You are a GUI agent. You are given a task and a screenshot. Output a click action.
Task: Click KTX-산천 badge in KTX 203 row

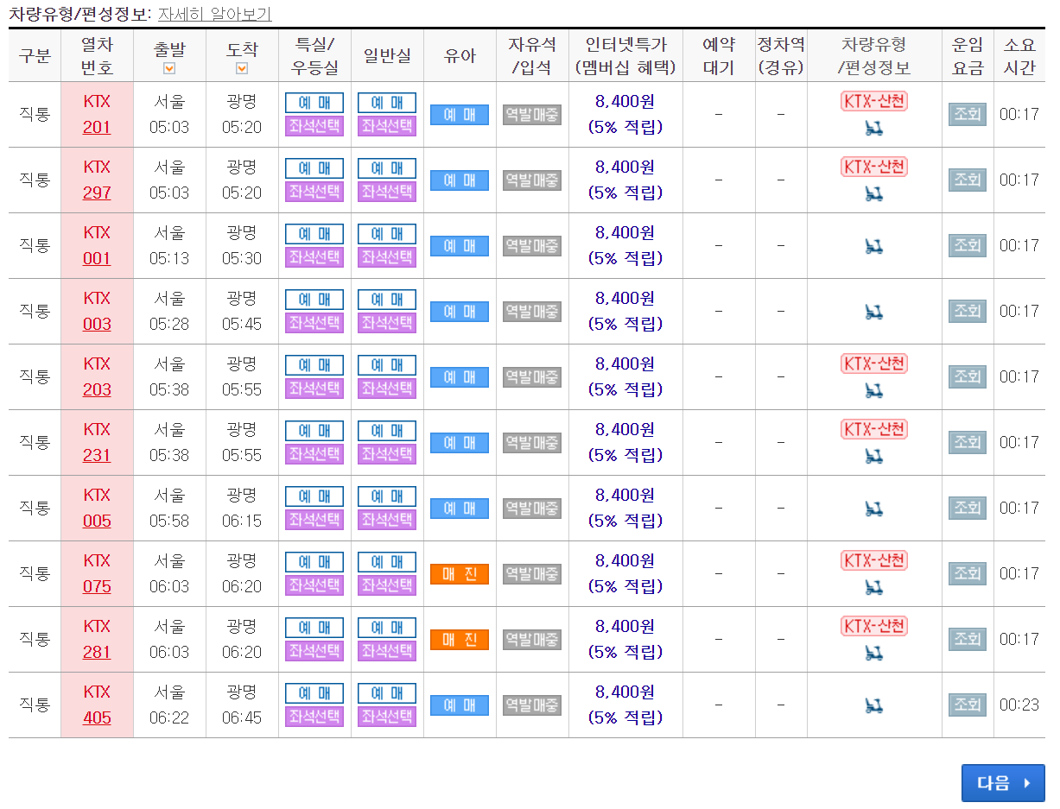[874, 363]
